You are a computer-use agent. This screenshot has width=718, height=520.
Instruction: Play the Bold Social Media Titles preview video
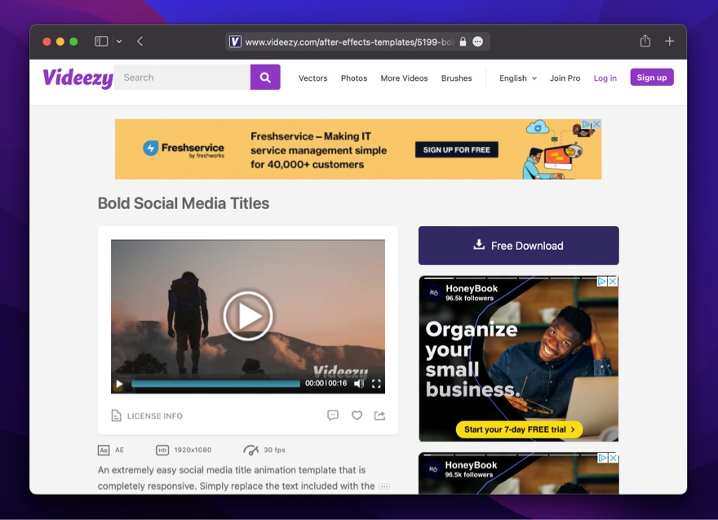(x=247, y=316)
